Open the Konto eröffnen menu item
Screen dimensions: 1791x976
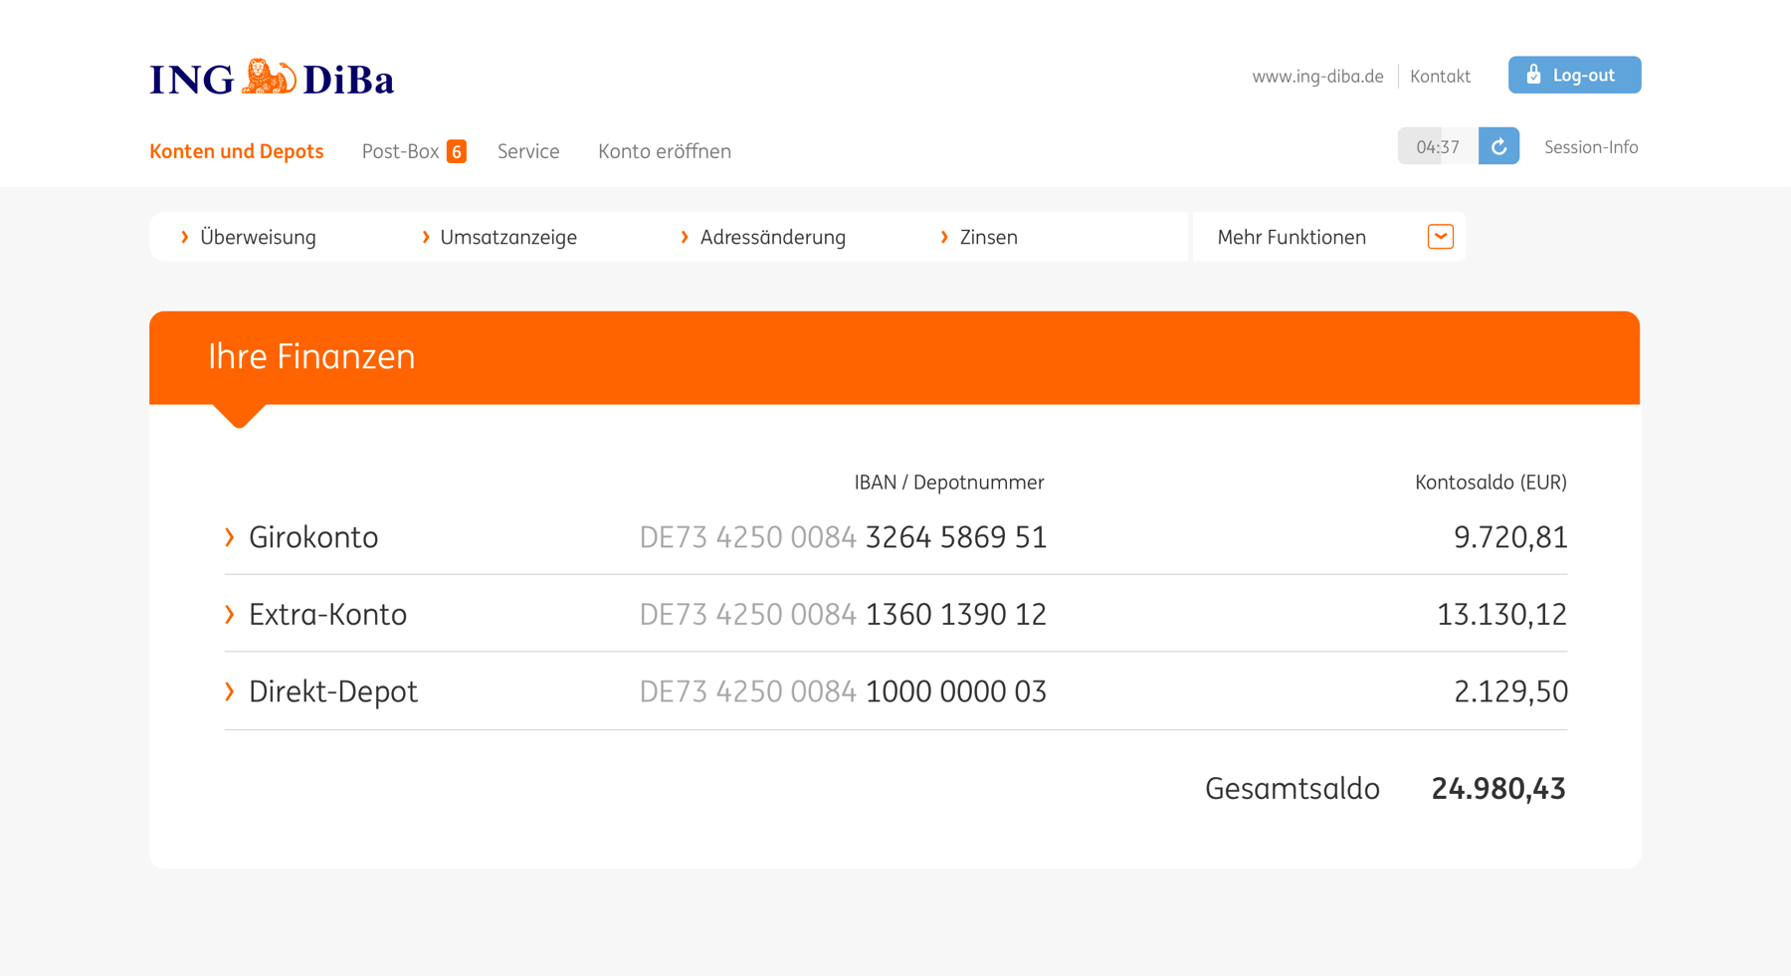tap(665, 151)
